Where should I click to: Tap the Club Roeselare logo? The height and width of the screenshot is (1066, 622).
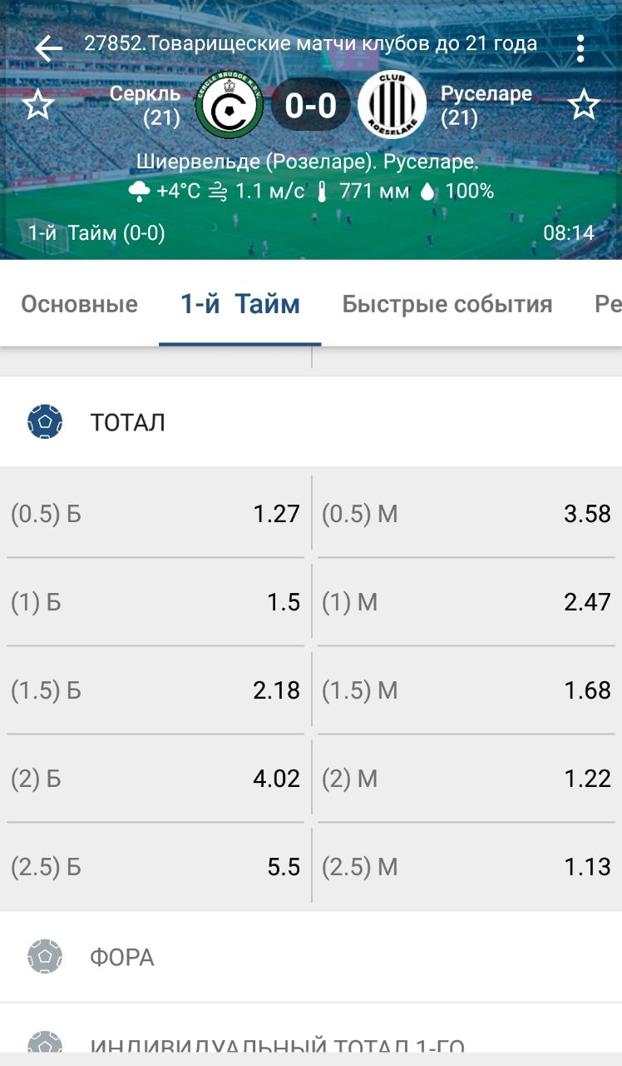pyautogui.click(x=392, y=106)
